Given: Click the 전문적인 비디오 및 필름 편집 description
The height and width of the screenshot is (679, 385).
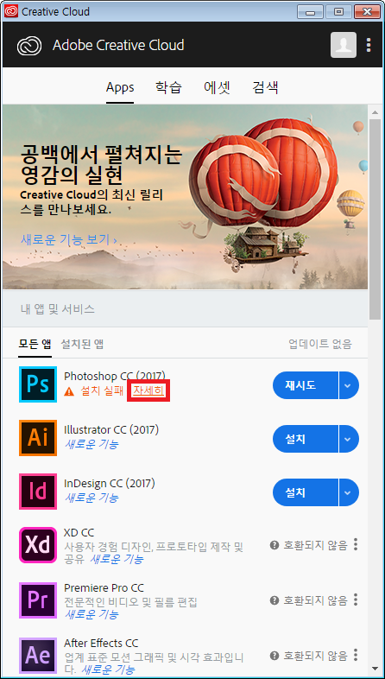Looking at the screenshot, I should (130, 601).
